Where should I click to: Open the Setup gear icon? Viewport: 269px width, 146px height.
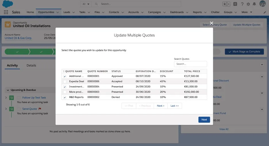(x=248, y=4)
